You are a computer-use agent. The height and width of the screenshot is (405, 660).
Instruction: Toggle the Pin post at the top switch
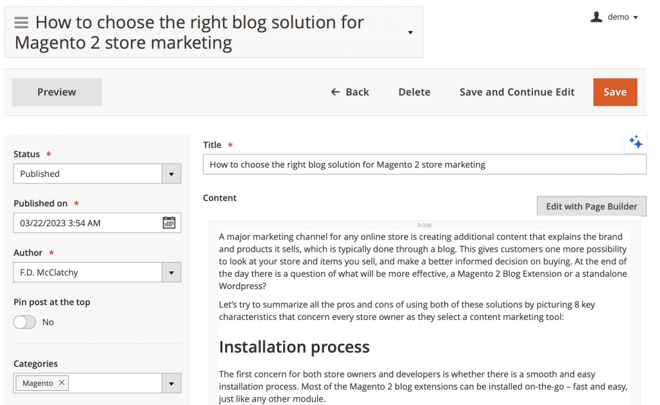tap(24, 321)
